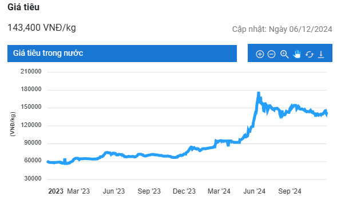Click the Giá tiêu heading
The width and height of the screenshot is (337, 205).
(23, 7)
